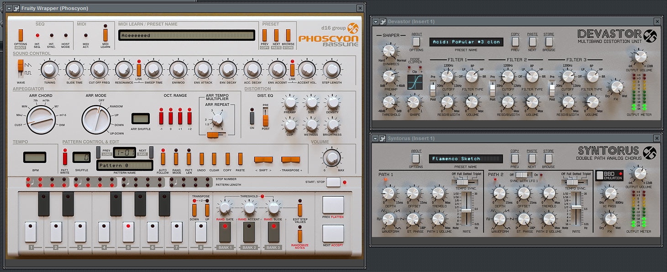667x272 pixels.
Task: Click the pattern Undo orange button
Action: click(201, 158)
